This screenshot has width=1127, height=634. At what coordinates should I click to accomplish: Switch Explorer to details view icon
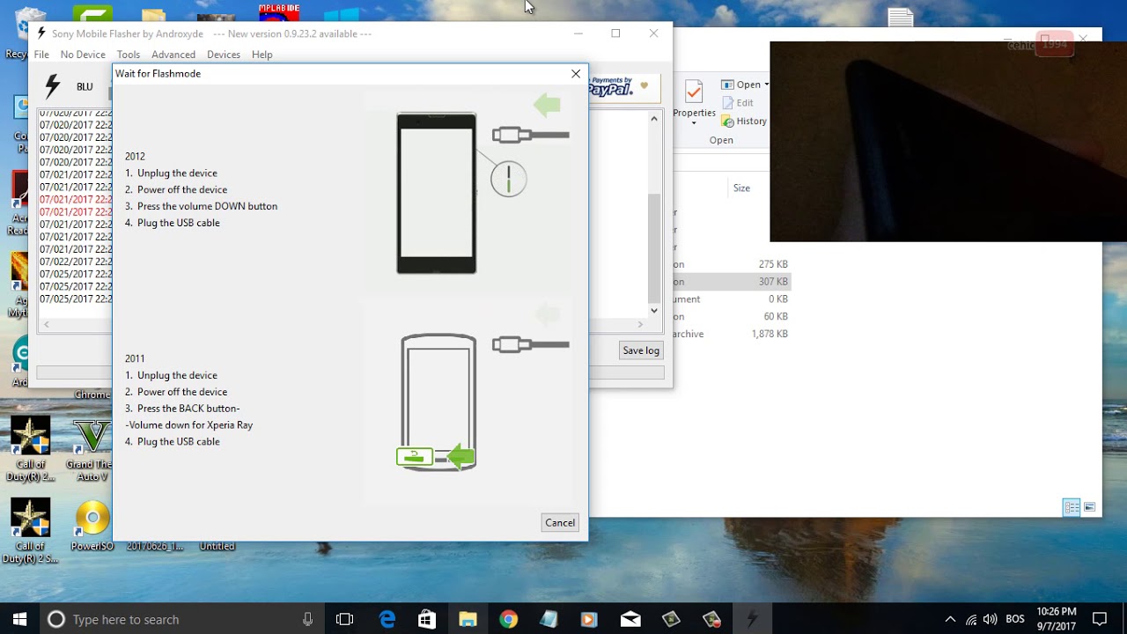(1072, 507)
